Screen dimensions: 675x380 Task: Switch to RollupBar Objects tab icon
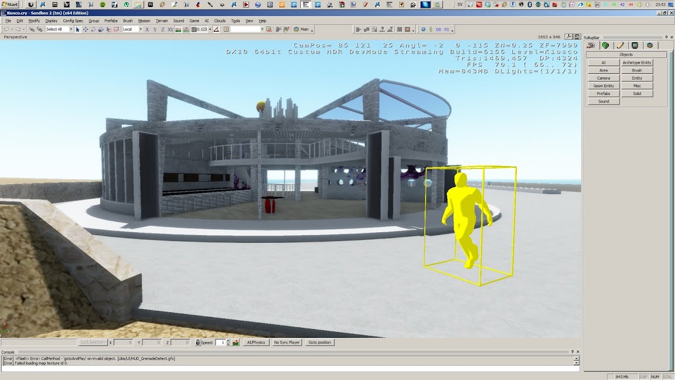coord(591,45)
